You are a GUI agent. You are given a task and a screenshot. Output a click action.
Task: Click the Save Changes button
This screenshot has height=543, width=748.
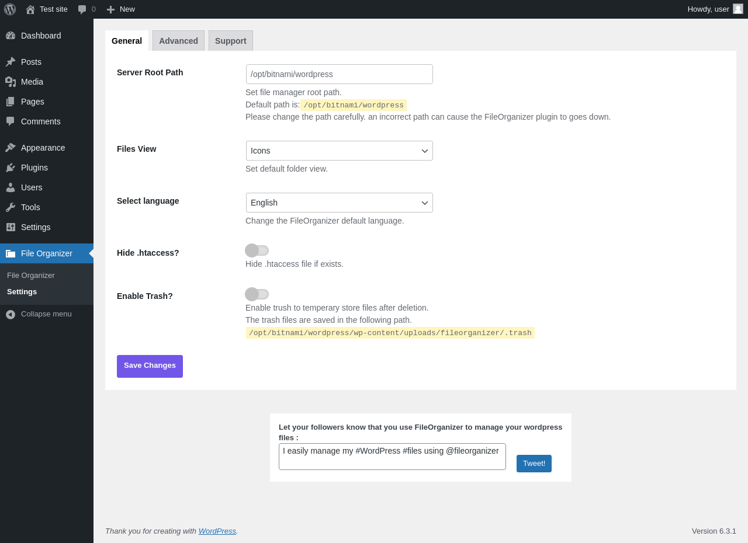pos(150,366)
